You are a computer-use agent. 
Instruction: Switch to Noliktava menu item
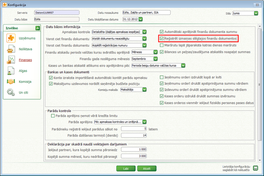click(25, 49)
